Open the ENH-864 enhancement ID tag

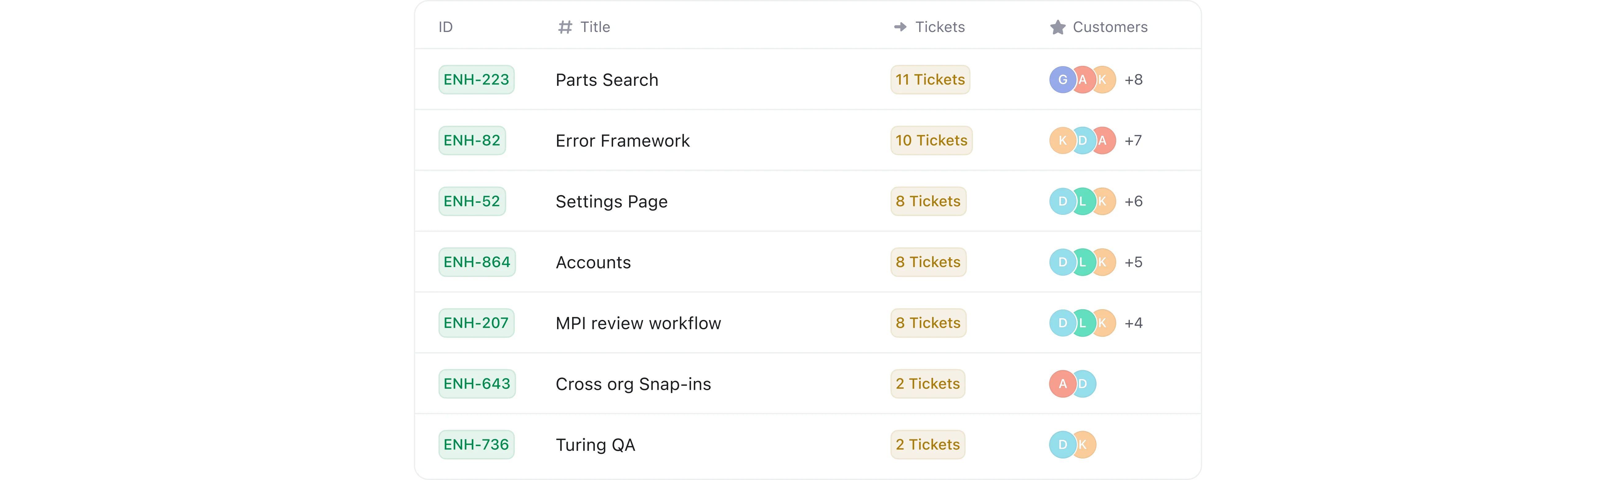[477, 262]
